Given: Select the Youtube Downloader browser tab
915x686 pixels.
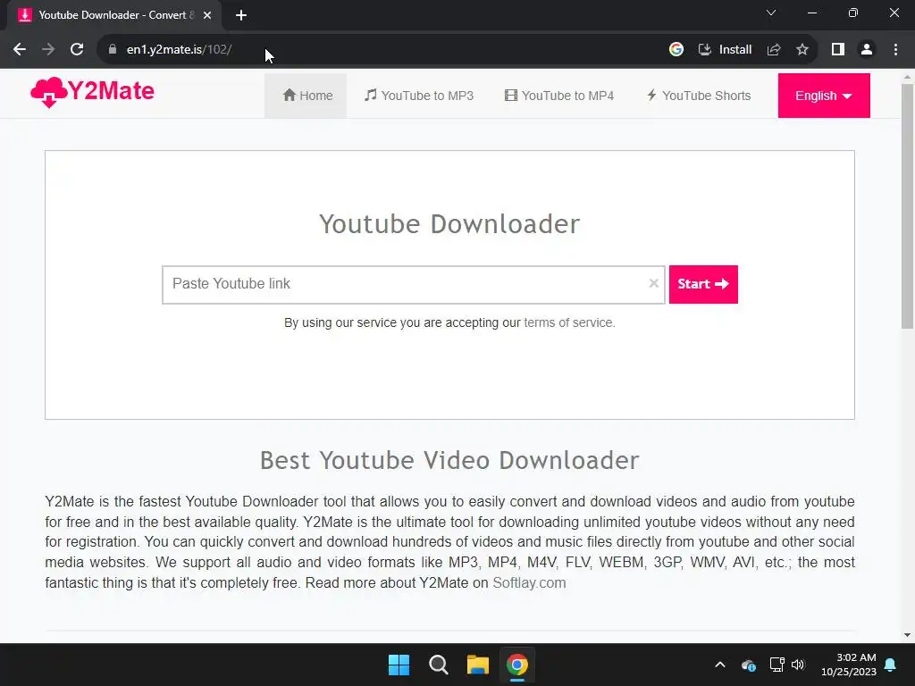Looking at the screenshot, I should (x=114, y=15).
